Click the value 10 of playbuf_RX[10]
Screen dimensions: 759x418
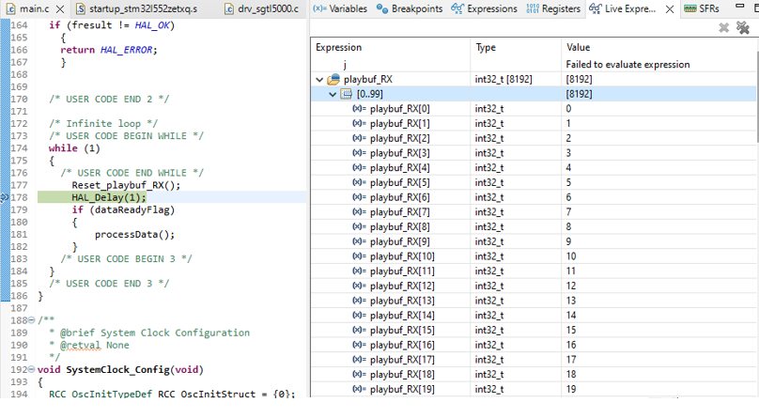tap(571, 256)
